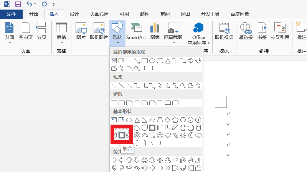Pick the heart shape in 基本形状

pos(167,135)
